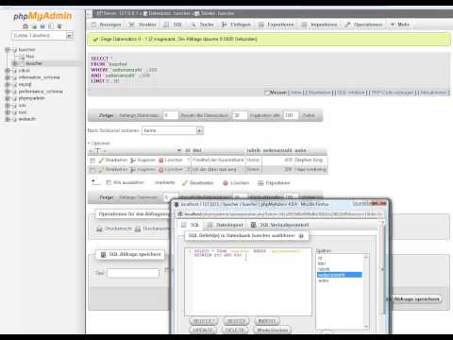Click the UPDATE button in popup
Screen dimensions: 453x340
[x=203, y=330]
